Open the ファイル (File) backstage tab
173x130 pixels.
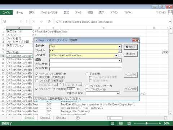point(6,12)
